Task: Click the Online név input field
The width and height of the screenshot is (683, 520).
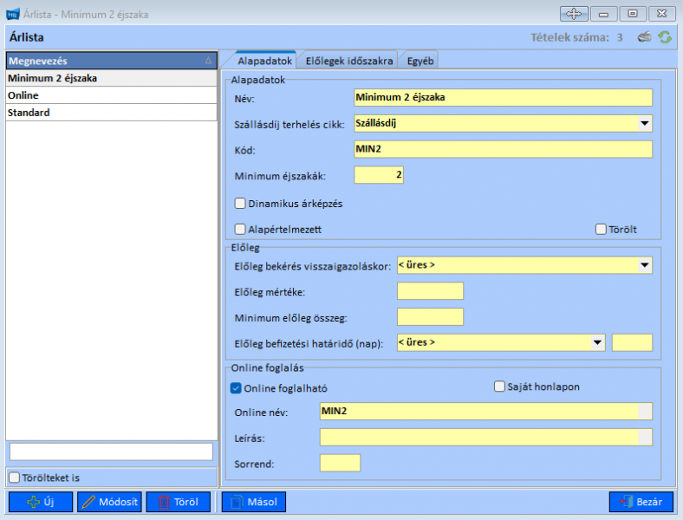Action: pos(485,411)
